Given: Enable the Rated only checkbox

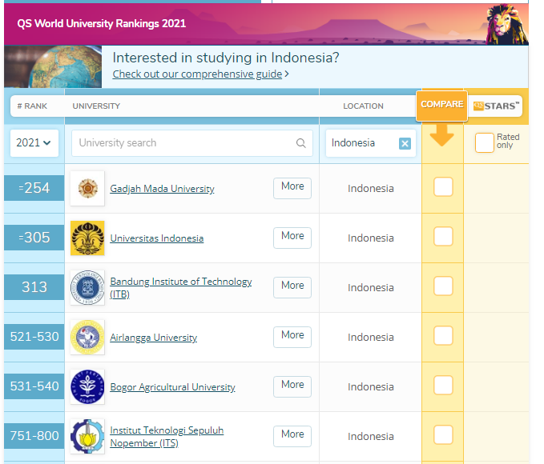Looking at the screenshot, I should click(484, 142).
